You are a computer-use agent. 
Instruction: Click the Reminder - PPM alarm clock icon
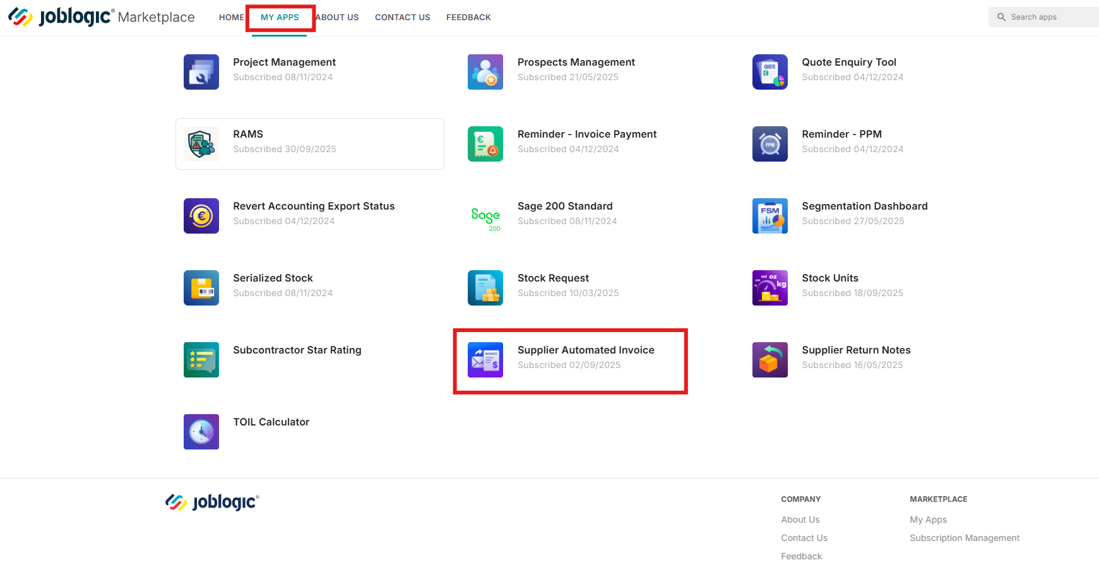point(770,144)
